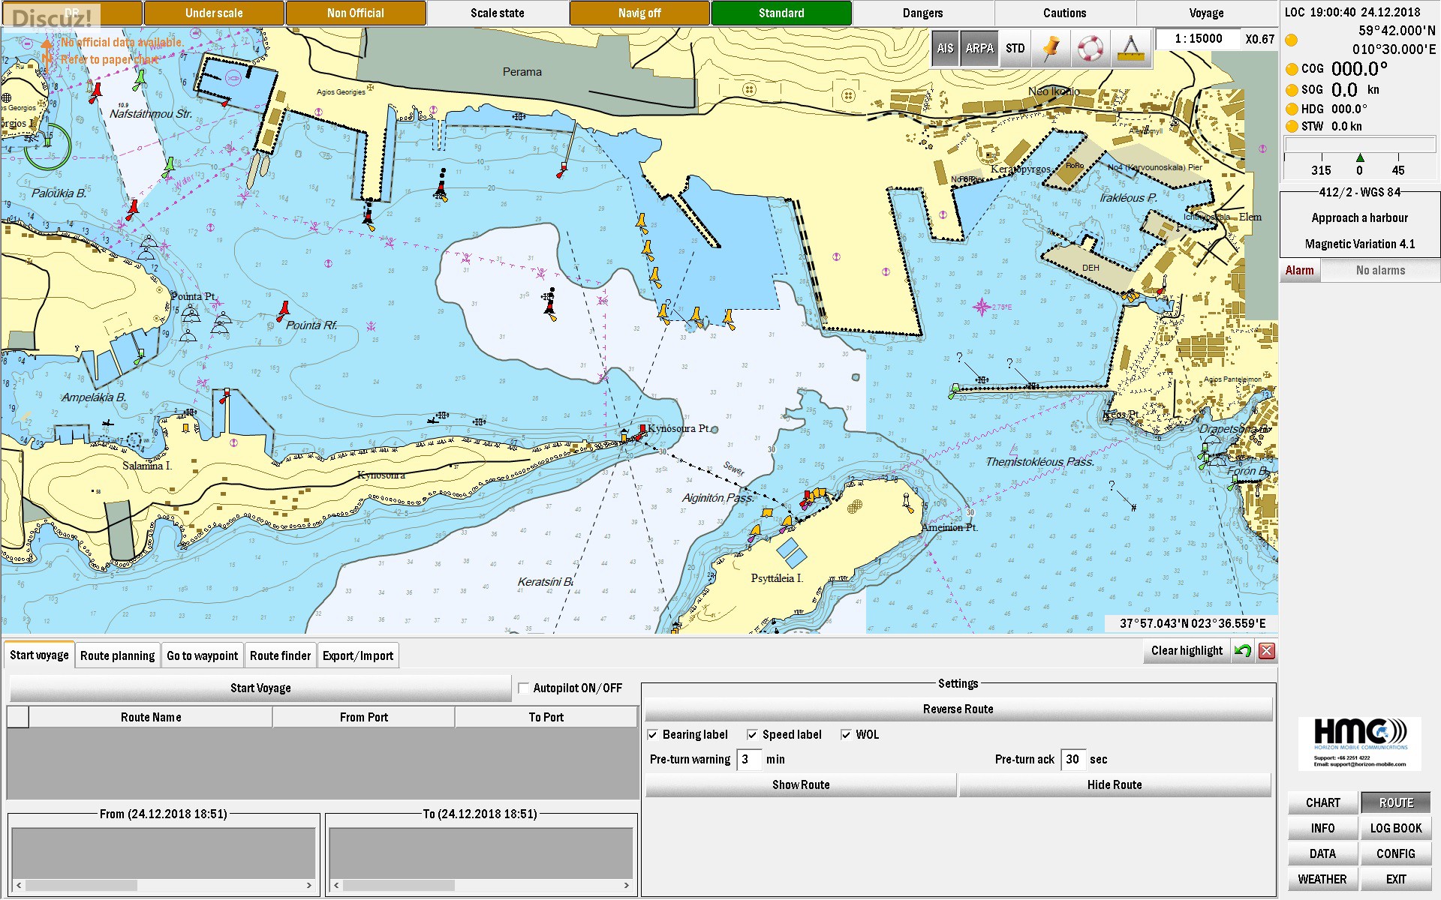
Task: Click the yellow STW status indicator
Action: coord(1292,127)
